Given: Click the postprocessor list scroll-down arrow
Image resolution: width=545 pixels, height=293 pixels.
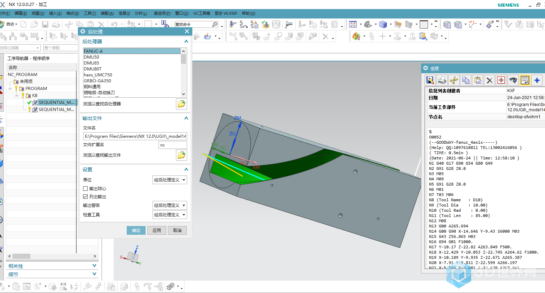Looking at the screenshot, I should point(184,94).
